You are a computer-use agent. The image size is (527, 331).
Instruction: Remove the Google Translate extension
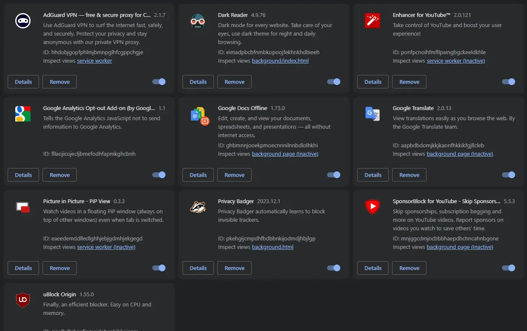click(x=409, y=175)
